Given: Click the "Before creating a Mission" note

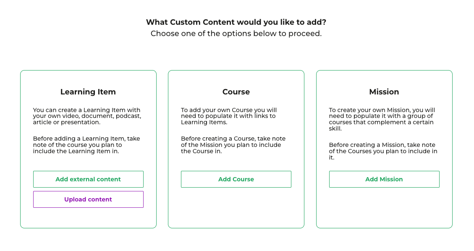Looking at the screenshot, I should [383, 151].
